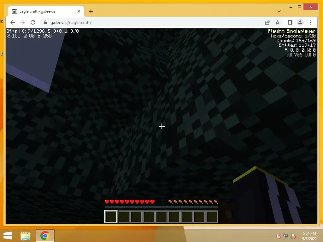Open the network tray icon

[286, 236]
